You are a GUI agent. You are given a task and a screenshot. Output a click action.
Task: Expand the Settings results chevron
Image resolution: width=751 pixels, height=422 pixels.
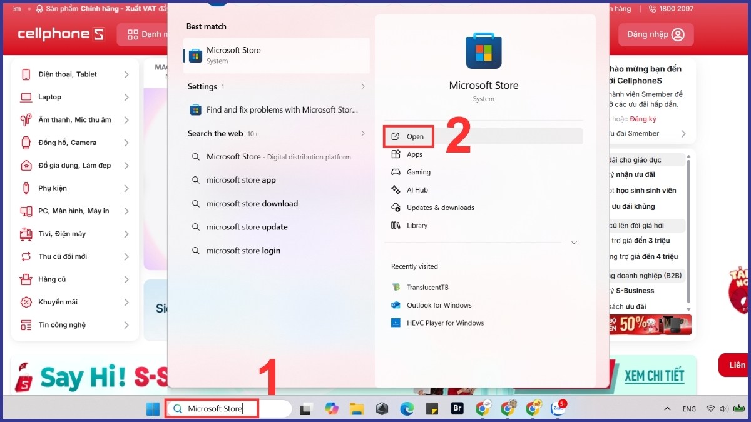363,87
